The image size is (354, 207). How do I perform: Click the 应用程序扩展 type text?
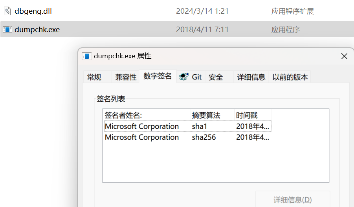[x=293, y=11]
